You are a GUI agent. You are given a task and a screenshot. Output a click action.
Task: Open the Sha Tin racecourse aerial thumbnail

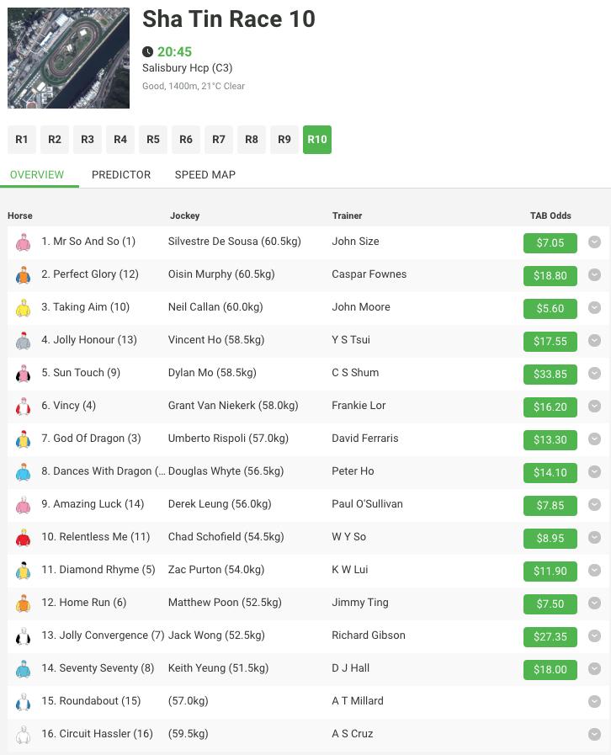coord(68,58)
